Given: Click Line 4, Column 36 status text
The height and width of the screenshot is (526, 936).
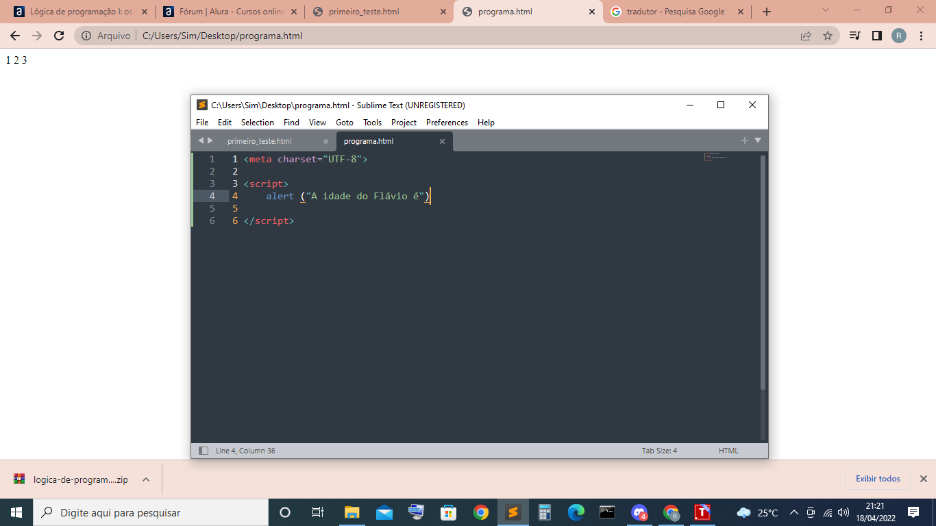Looking at the screenshot, I should click(245, 451).
